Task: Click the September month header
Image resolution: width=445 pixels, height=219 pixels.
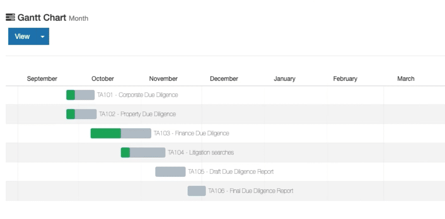Action: coord(42,79)
